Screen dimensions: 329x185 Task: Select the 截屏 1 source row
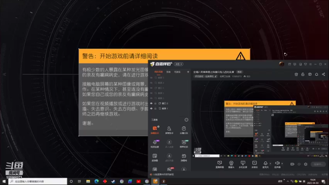tap(169, 109)
